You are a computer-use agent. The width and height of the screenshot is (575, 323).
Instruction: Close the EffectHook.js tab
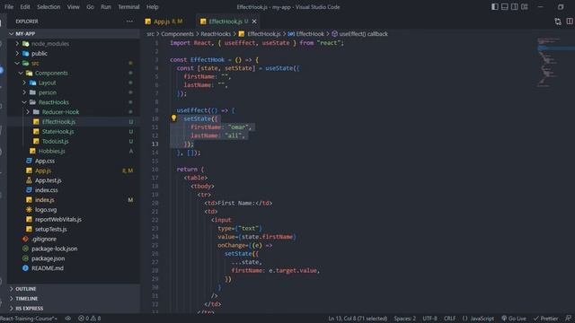click(x=254, y=22)
